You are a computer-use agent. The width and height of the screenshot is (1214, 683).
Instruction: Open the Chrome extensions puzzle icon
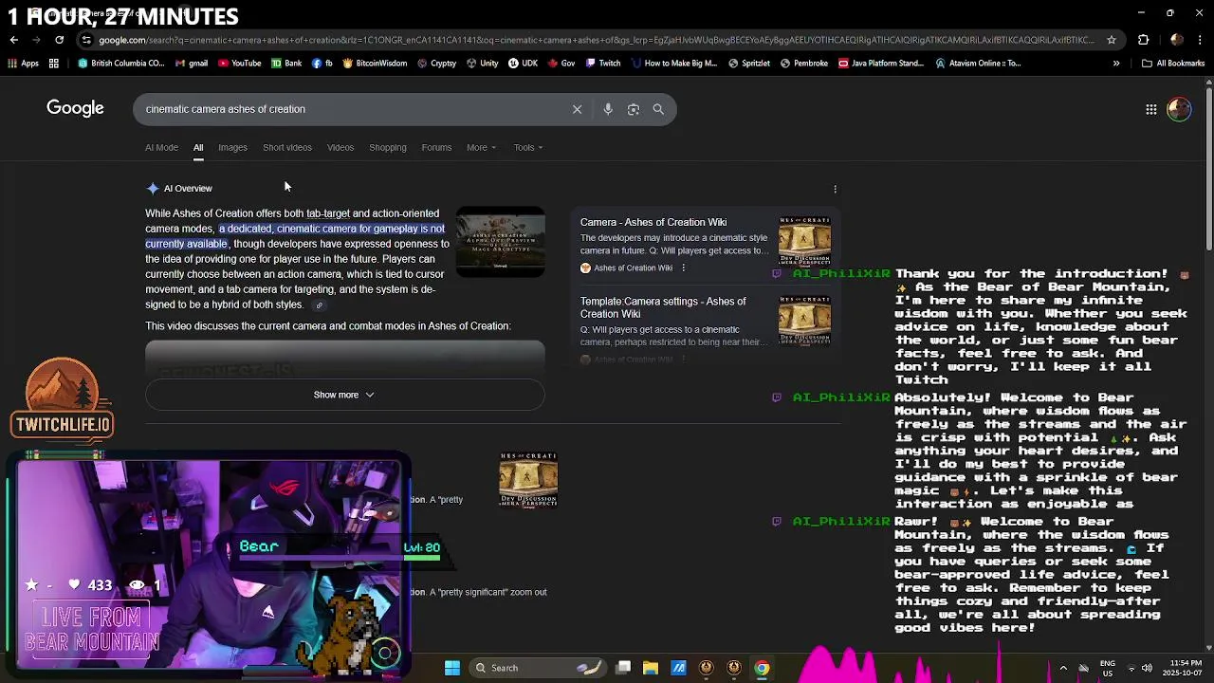pos(1143,40)
